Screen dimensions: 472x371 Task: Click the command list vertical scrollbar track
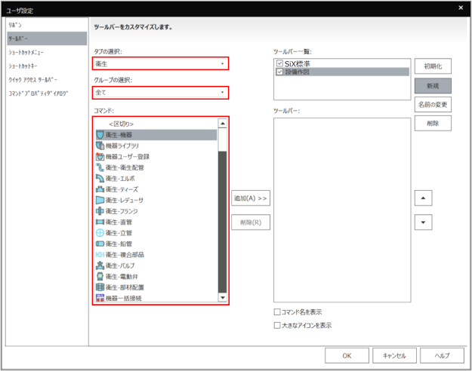click(x=222, y=226)
